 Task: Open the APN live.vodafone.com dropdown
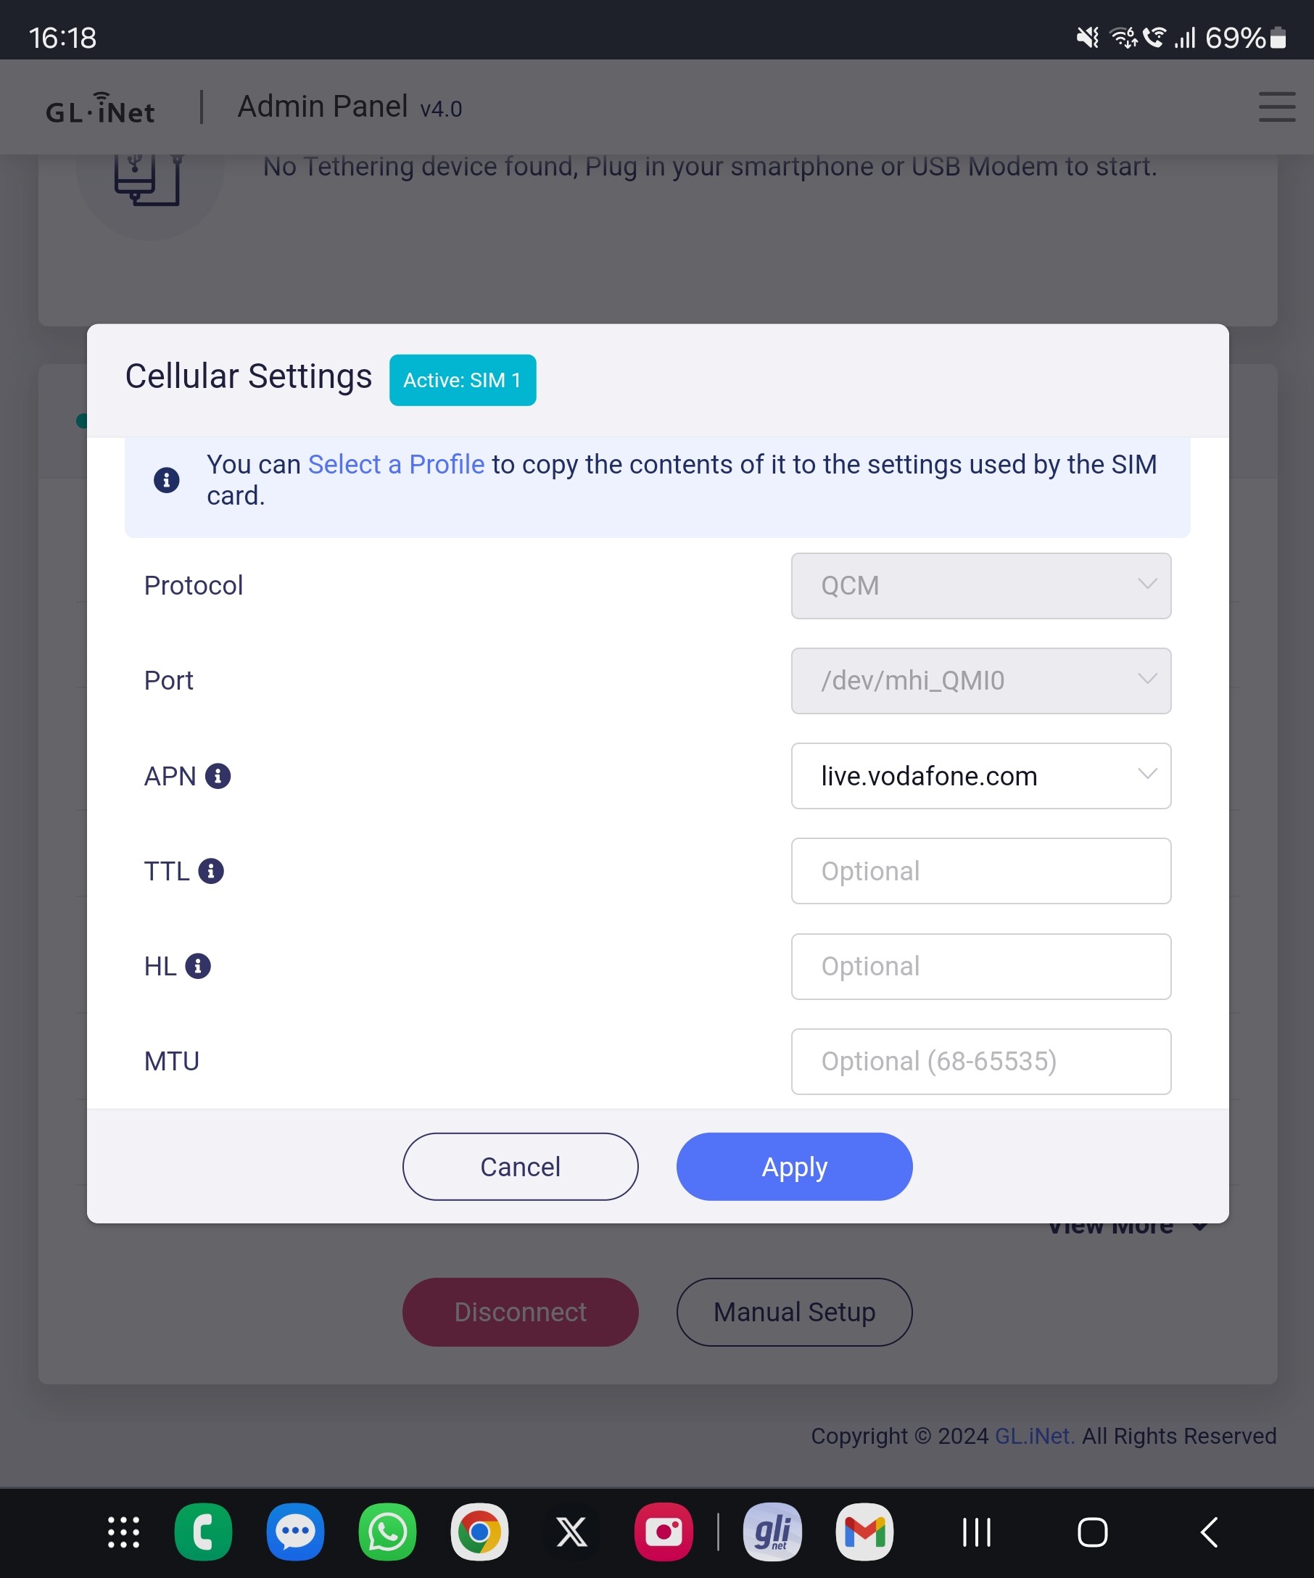pyautogui.click(x=980, y=775)
